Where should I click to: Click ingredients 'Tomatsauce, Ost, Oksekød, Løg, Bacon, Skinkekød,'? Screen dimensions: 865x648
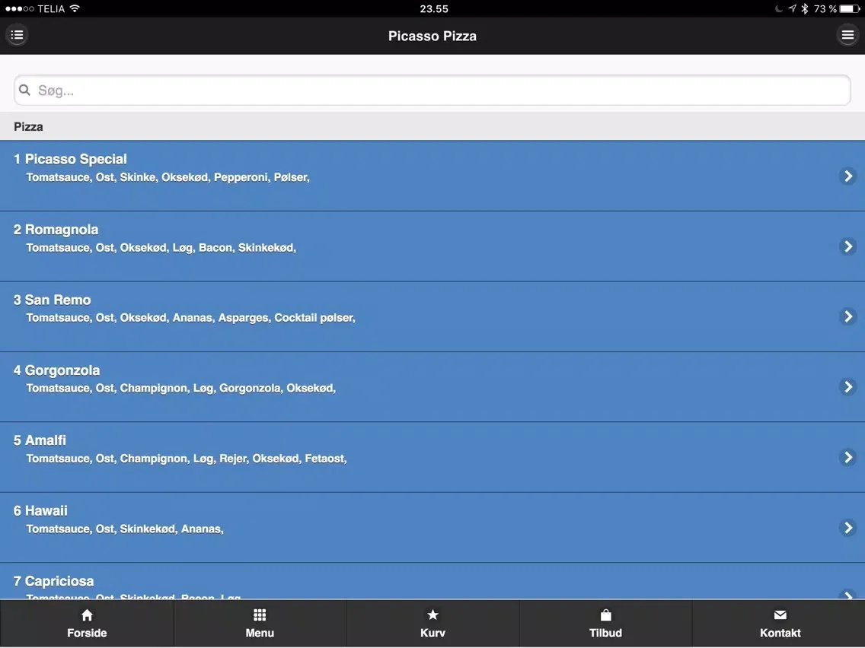[x=161, y=248]
